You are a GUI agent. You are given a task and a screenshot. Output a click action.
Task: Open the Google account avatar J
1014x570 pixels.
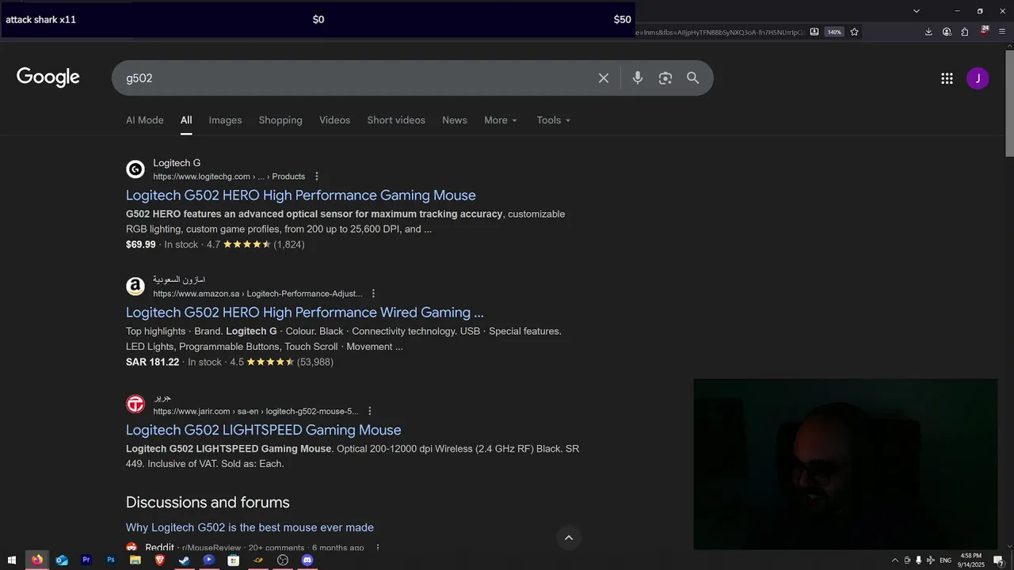(x=978, y=78)
